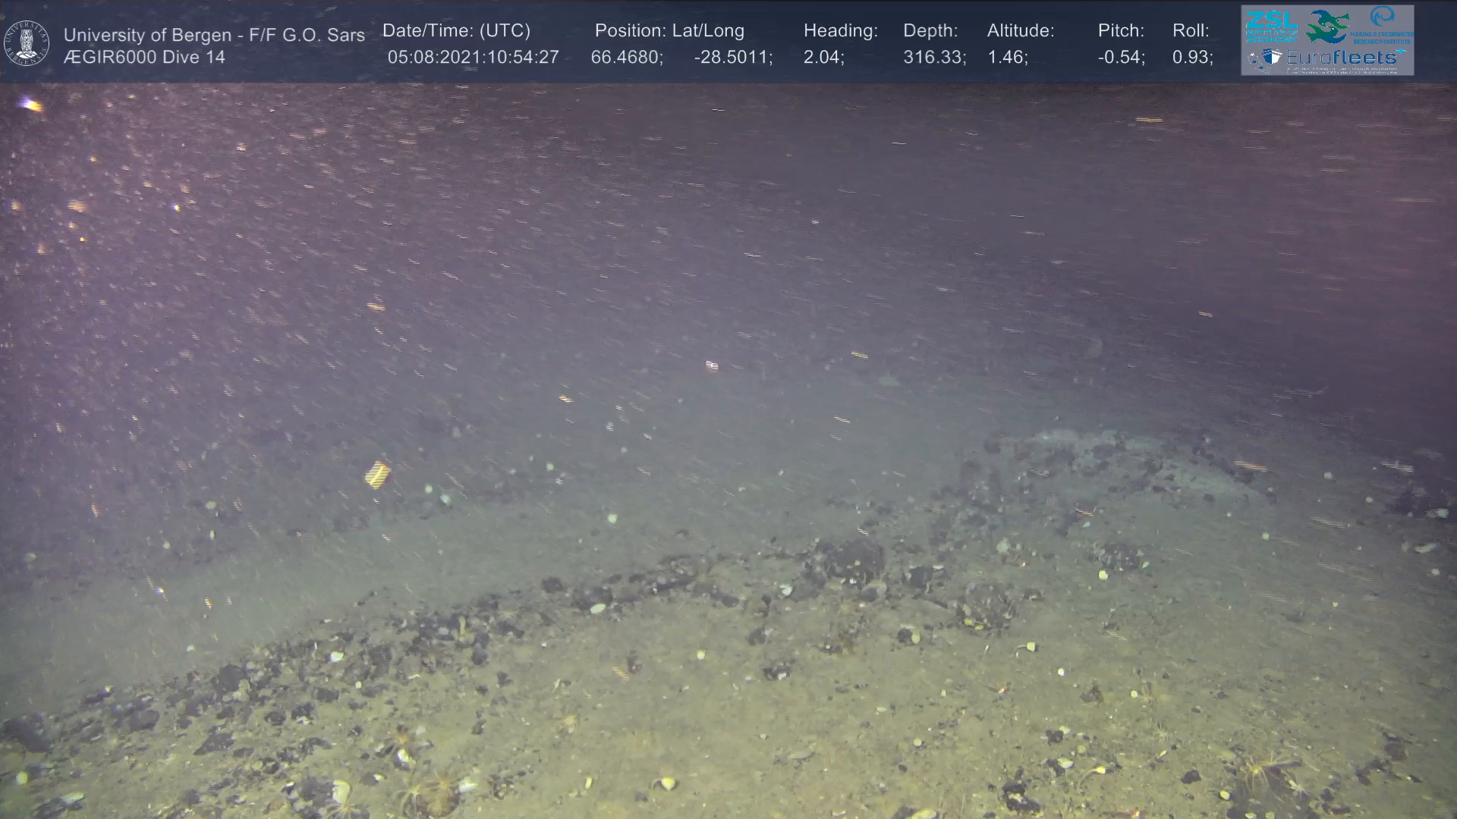Click the Altitude reading 1.46
The image size is (1457, 819).
tap(1007, 58)
